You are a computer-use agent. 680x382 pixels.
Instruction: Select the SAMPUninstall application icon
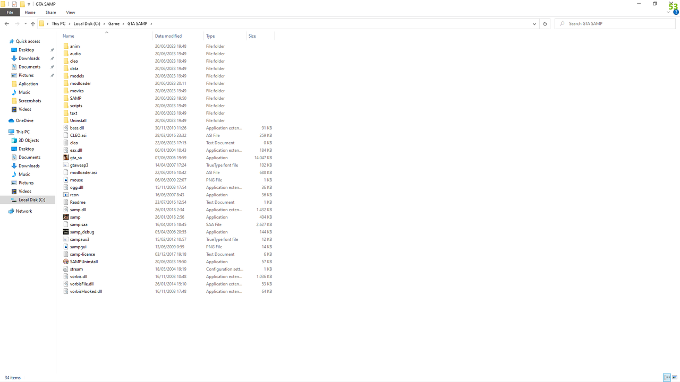coord(66,262)
